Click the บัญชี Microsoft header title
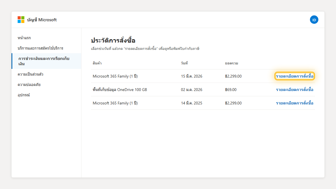The height and width of the screenshot is (189, 336). (x=42, y=20)
